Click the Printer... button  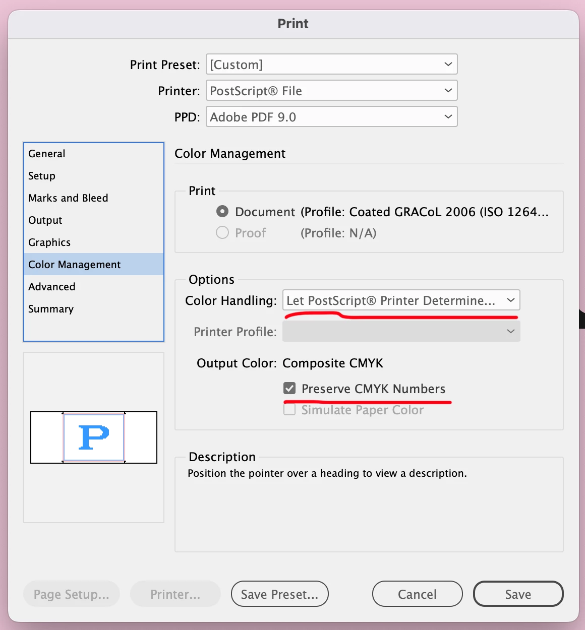pyautogui.click(x=175, y=594)
